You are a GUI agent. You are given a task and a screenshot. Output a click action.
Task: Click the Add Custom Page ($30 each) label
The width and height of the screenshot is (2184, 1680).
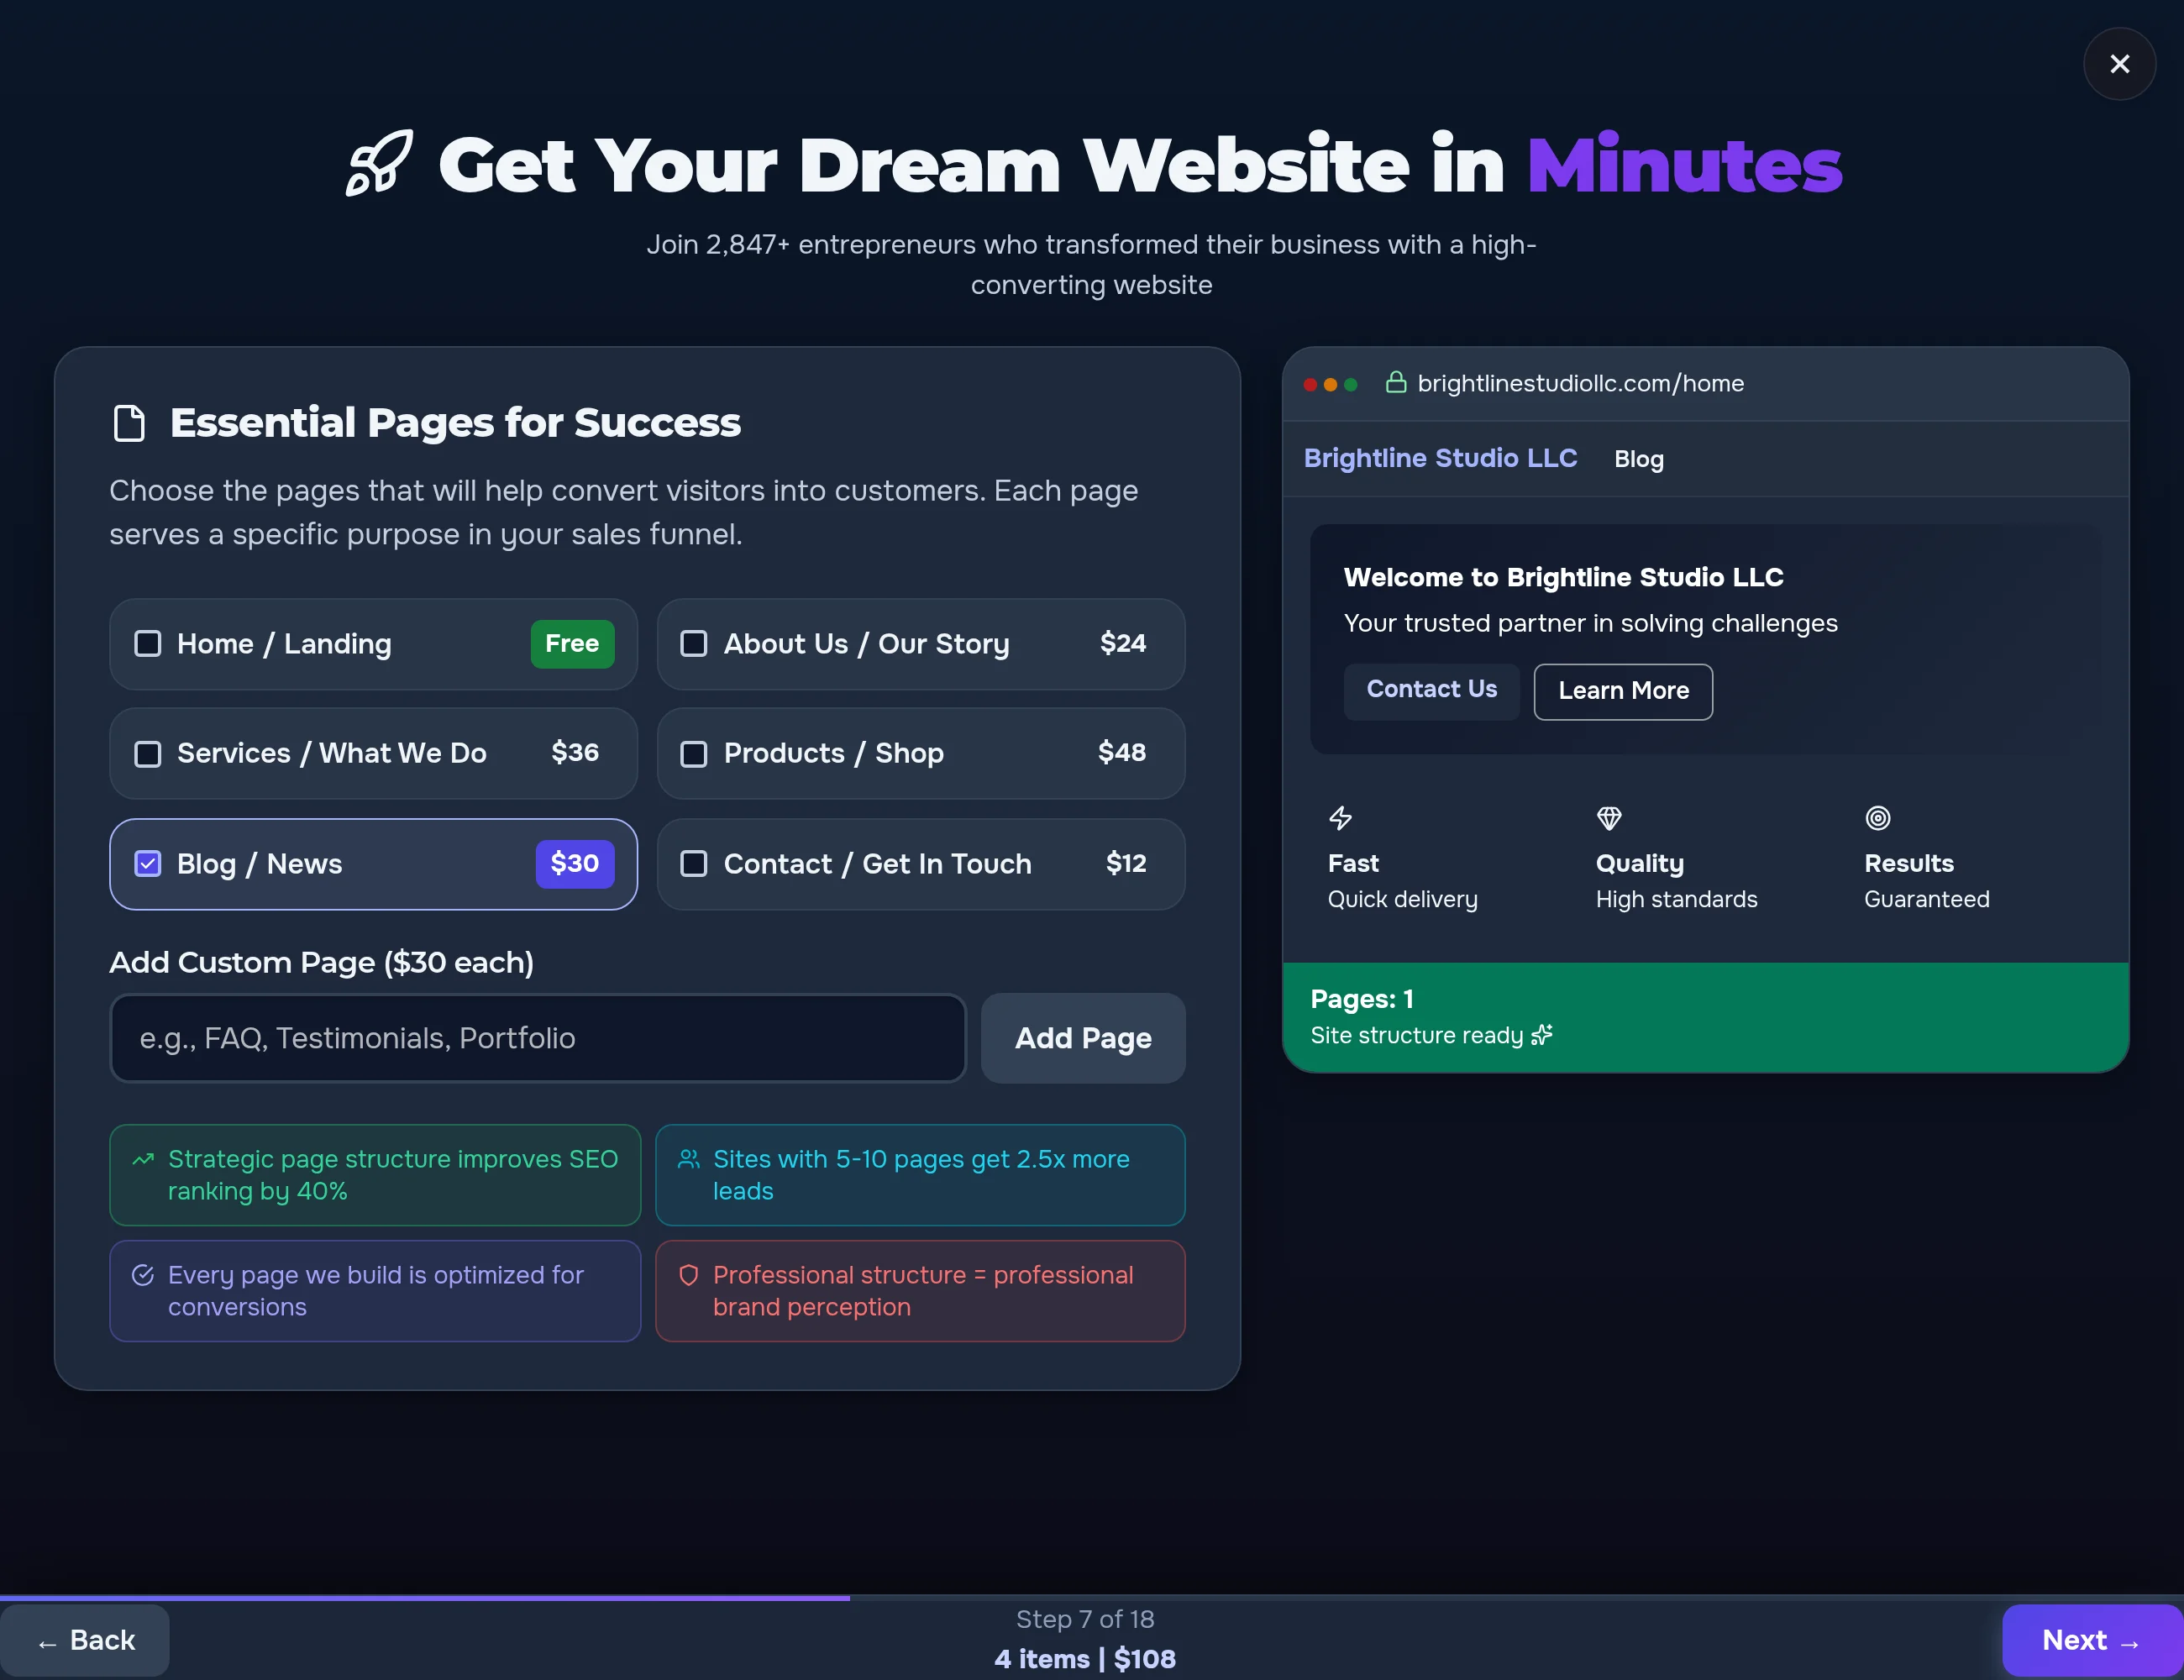(321, 962)
